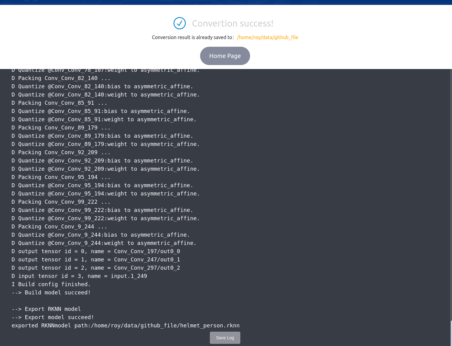
Task: Click the blue success checkmark icon
Action: (x=179, y=23)
